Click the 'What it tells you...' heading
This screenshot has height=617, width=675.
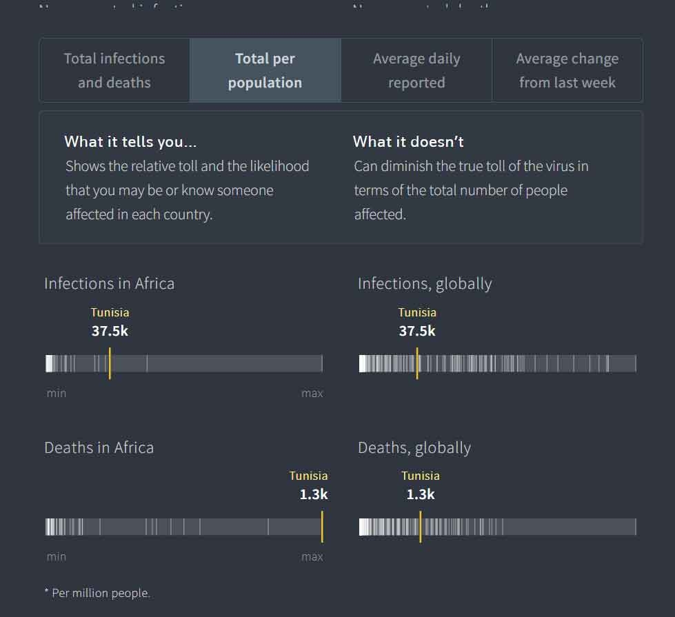[x=130, y=141]
